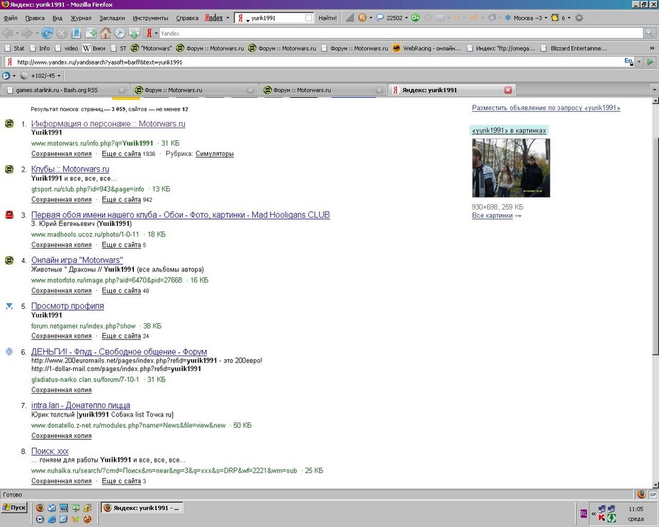Click Kaspersky tray icon
Image resolution: width=659 pixels, height=527 pixels.
tap(602, 518)
